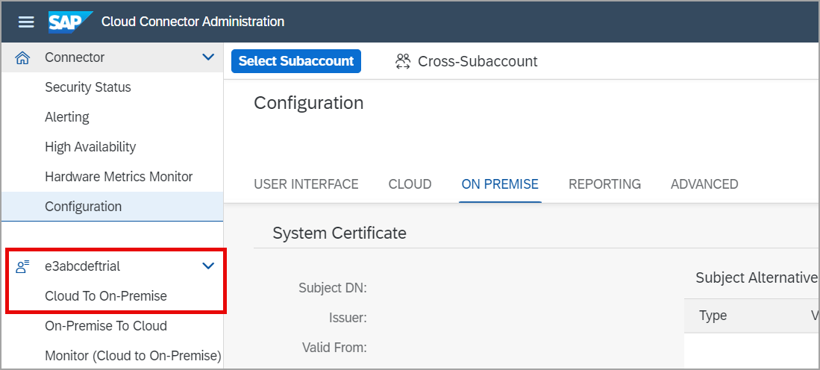
Task: Collapse the Connector section chevron
Action: click(208, 57)
